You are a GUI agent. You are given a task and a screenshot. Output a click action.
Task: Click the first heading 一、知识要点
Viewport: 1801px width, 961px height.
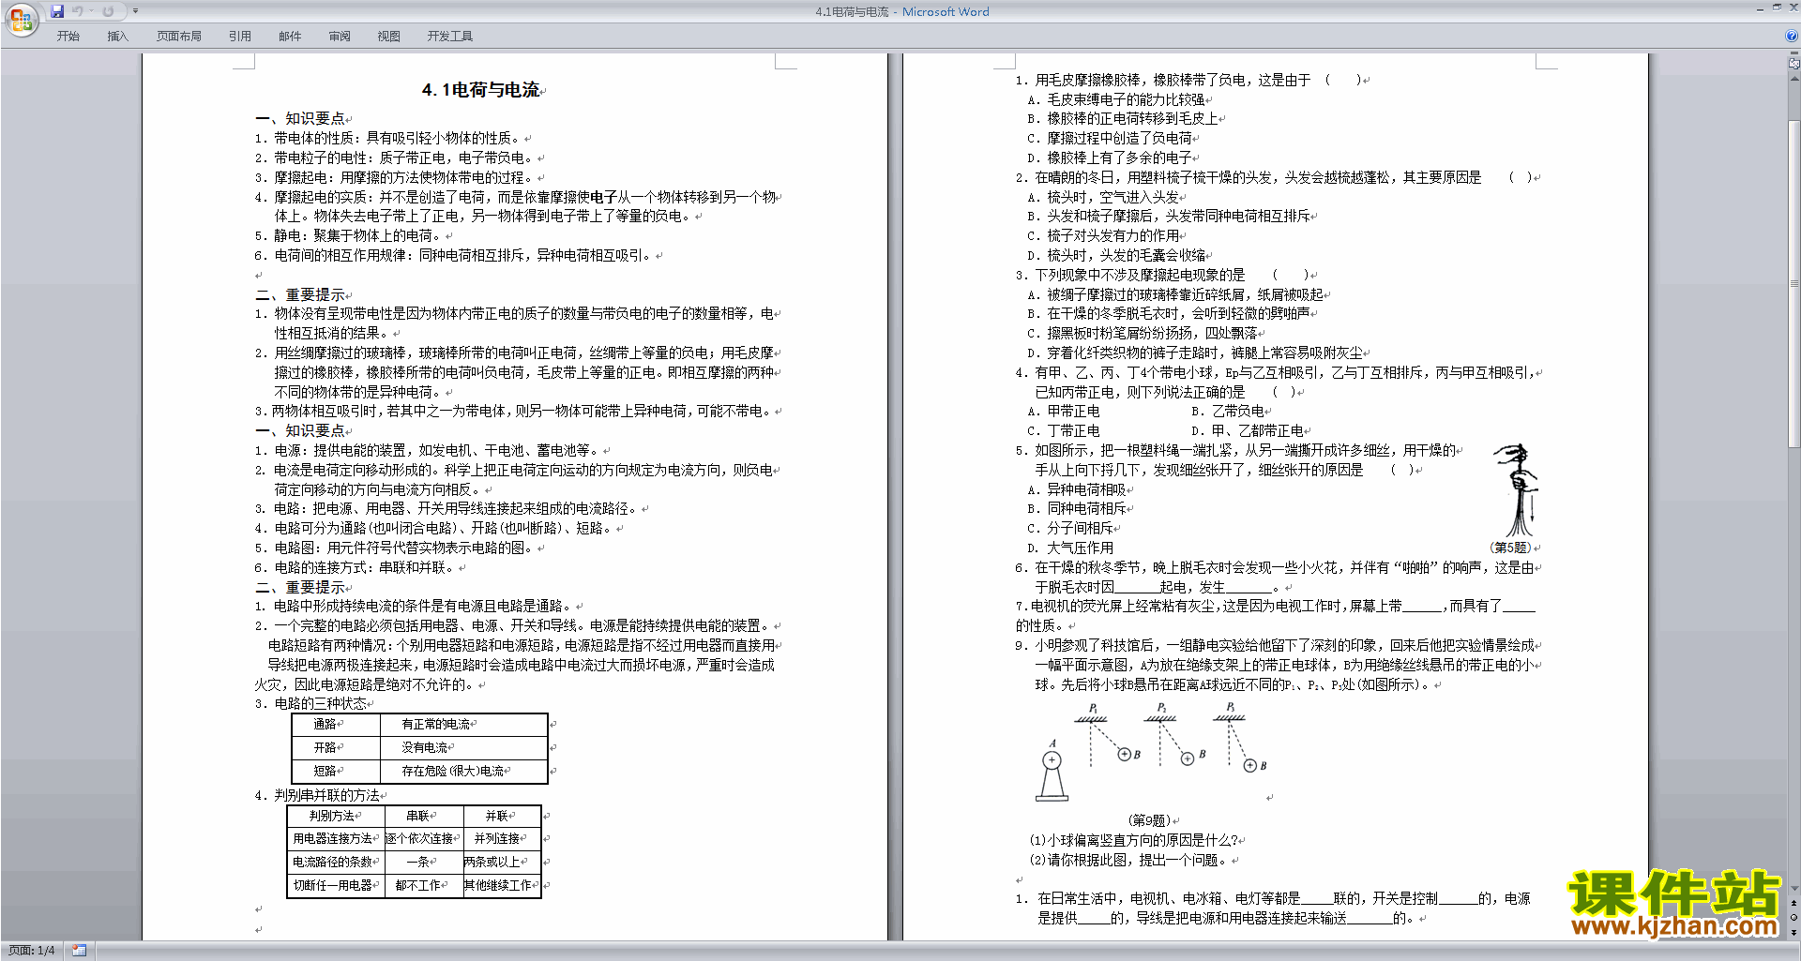[x=300, y=118]
